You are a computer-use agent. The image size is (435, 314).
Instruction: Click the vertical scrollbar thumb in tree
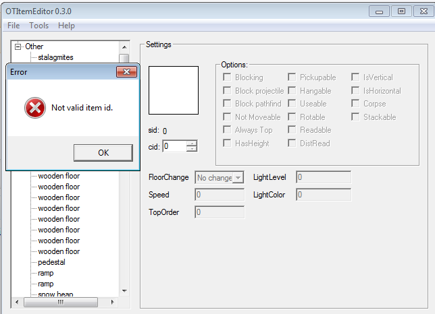pos(124,58)
